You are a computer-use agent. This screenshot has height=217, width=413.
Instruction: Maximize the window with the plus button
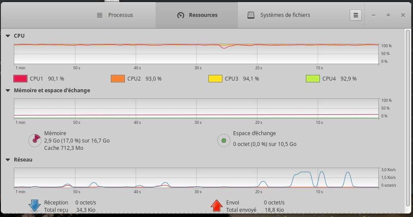[388, 15]
